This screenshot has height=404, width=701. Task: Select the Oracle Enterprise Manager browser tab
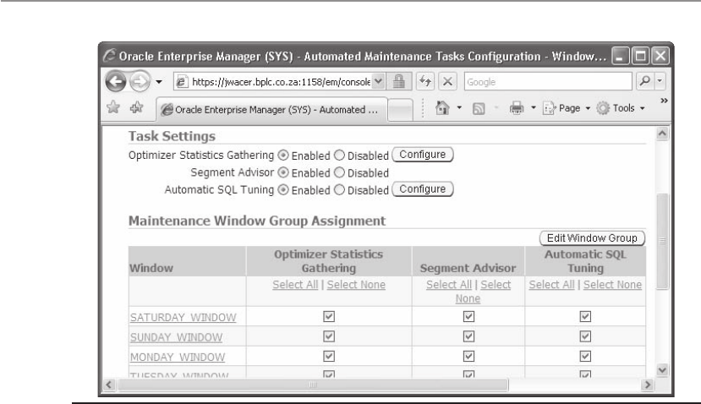[x=271, y=110]
